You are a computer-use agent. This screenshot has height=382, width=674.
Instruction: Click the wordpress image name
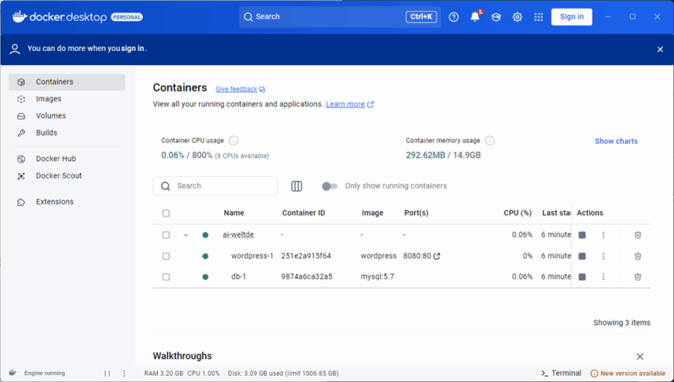tap(379, 256)
